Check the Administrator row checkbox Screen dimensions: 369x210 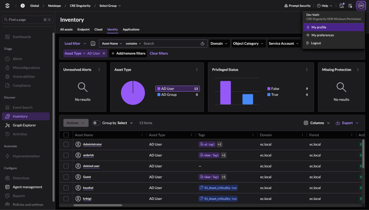tap(66, 144)
